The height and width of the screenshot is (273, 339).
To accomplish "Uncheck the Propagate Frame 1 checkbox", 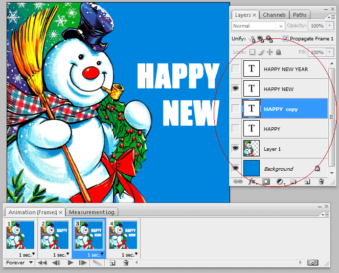I will tap(285, 39).
